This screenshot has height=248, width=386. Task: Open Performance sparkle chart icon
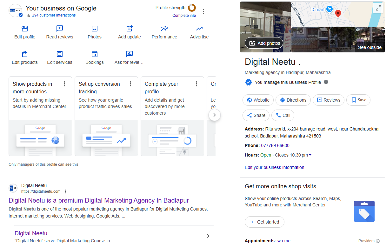(164, 29)
